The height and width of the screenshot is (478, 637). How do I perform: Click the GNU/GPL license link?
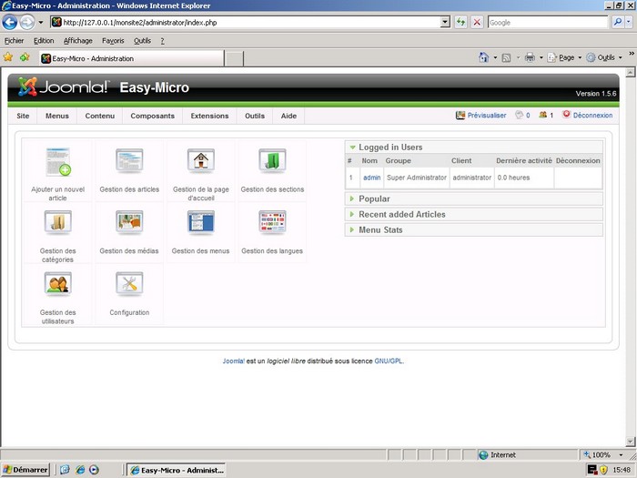pyautogui.click(x=389, y=361)
